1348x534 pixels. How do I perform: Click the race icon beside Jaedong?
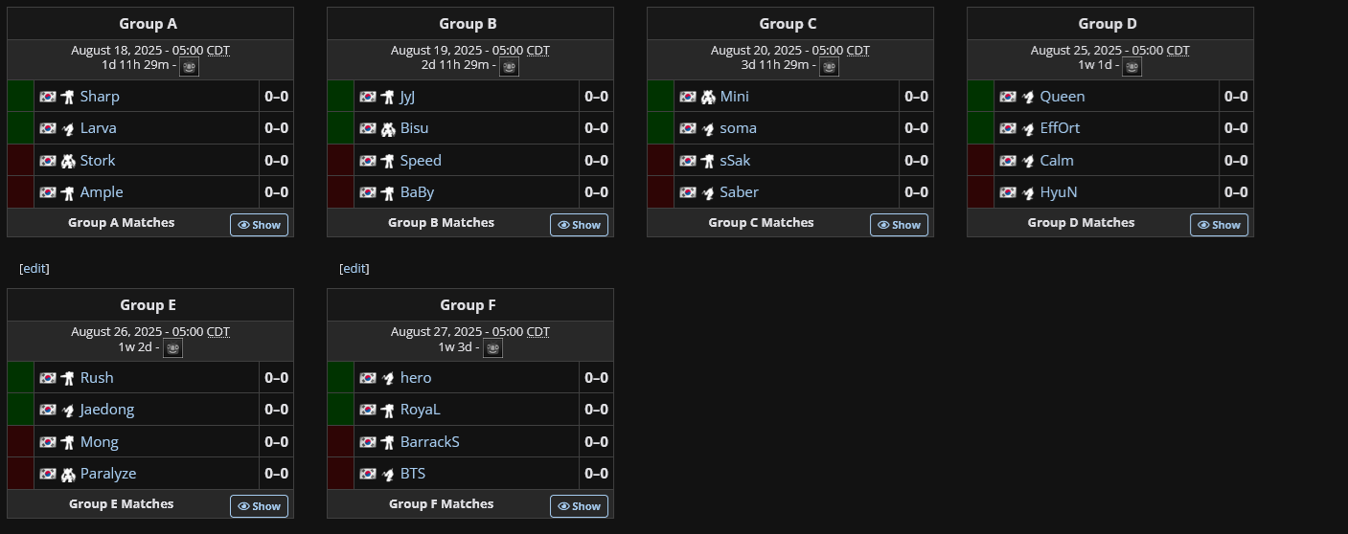coord(68,410)
